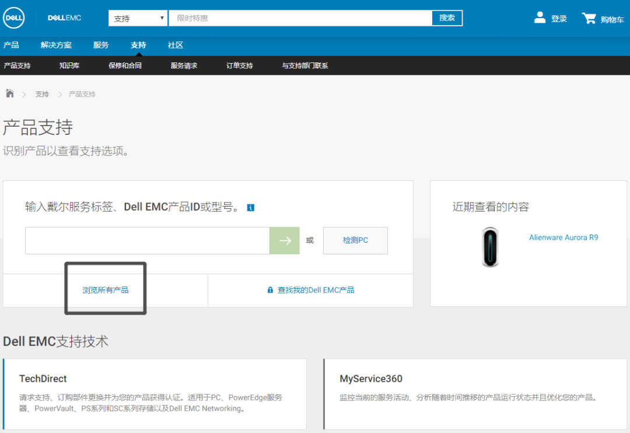Click the Dell EMC支持技术 section heading
The width and height of the screenshot is (630, 433).
coord(55,341)
